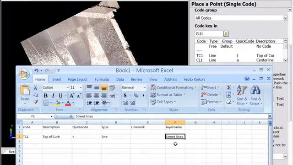293x165 pixels.
Task: Open the General number format dropdown
Action: click(145, 88)
